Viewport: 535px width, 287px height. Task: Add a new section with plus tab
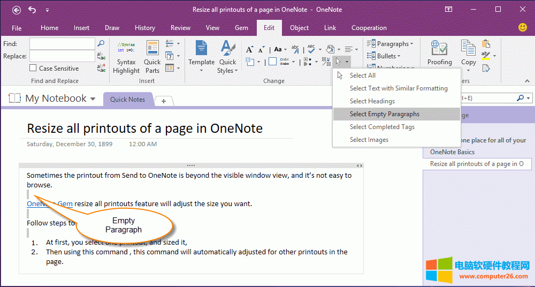pyautogui.click(x=164, y=101)
